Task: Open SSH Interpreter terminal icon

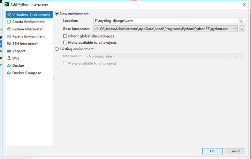Action: 9,43
